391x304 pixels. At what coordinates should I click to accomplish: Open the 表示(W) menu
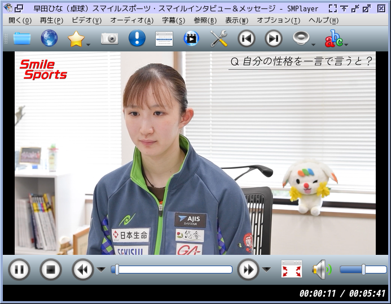click(236, 20)
